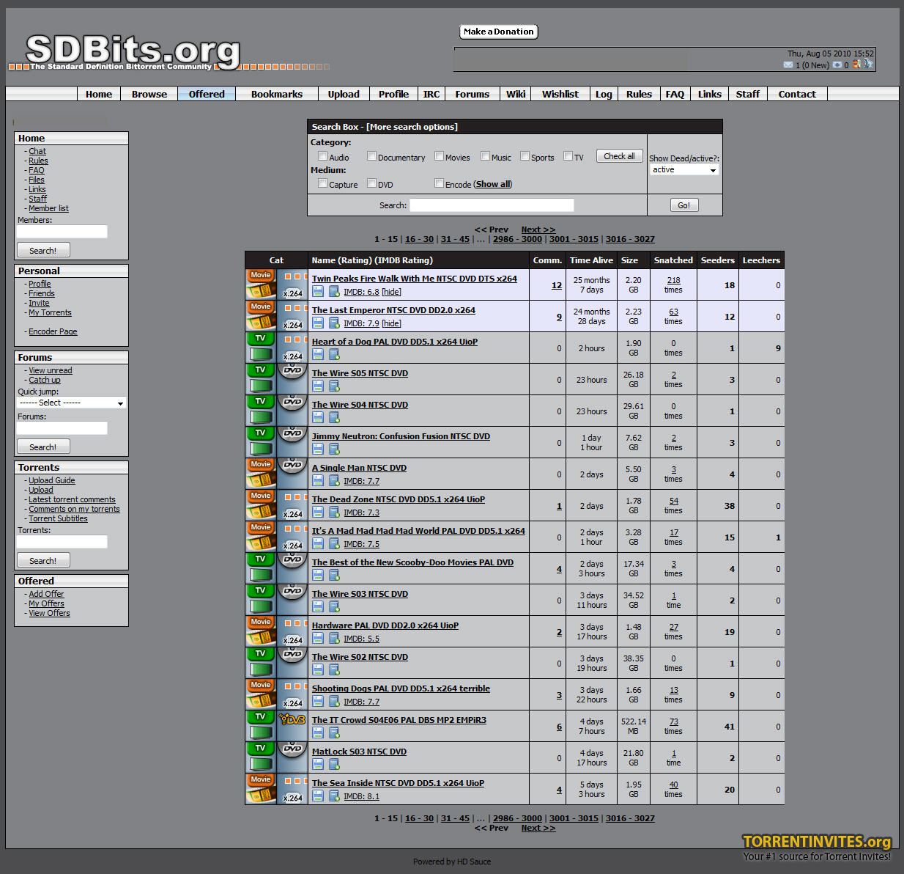The width and height of the screenshot is (904, 874).
Task: Click Add Offer in Offered panel
Action: click(46, 594)
